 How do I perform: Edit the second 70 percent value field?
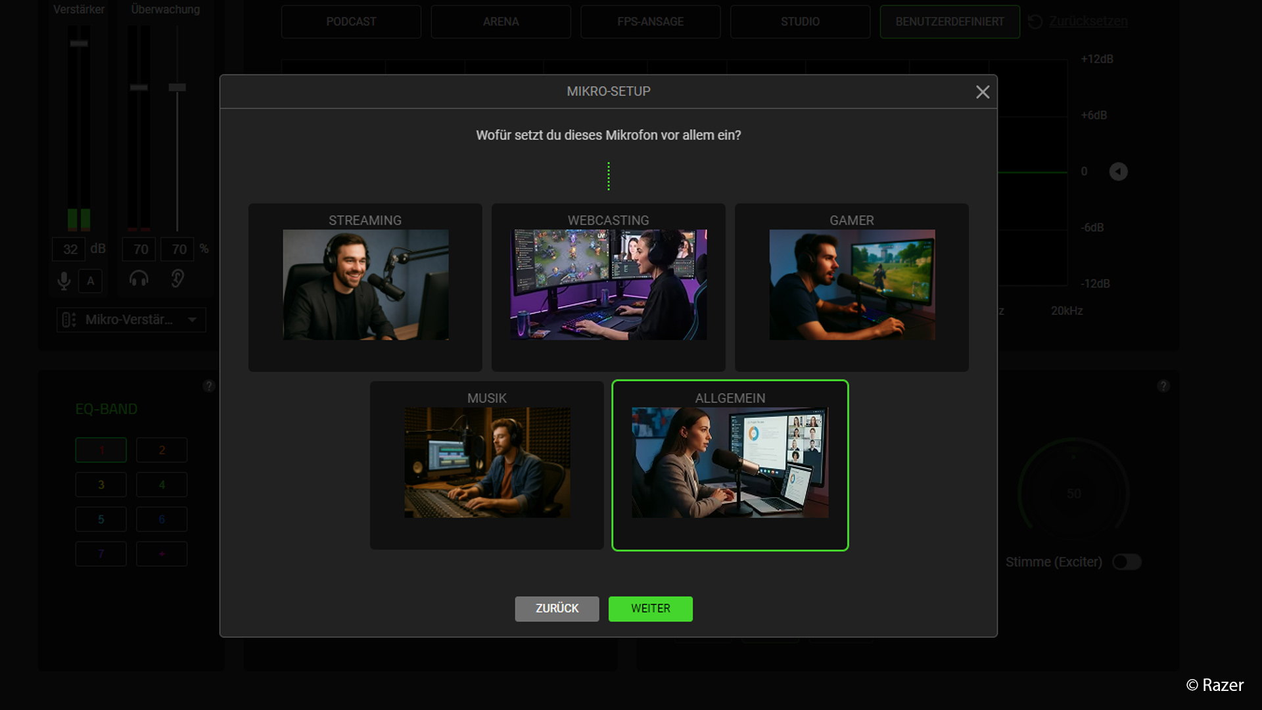[178, 249]
